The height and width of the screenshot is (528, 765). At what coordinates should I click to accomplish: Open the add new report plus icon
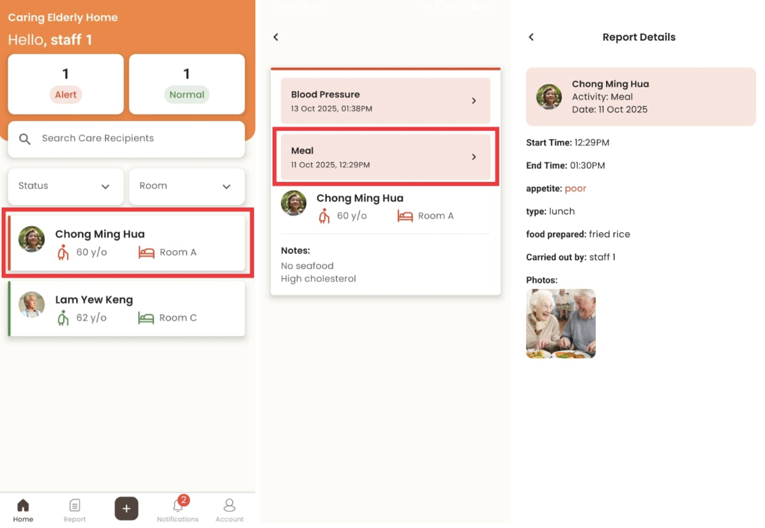[126, 508]
